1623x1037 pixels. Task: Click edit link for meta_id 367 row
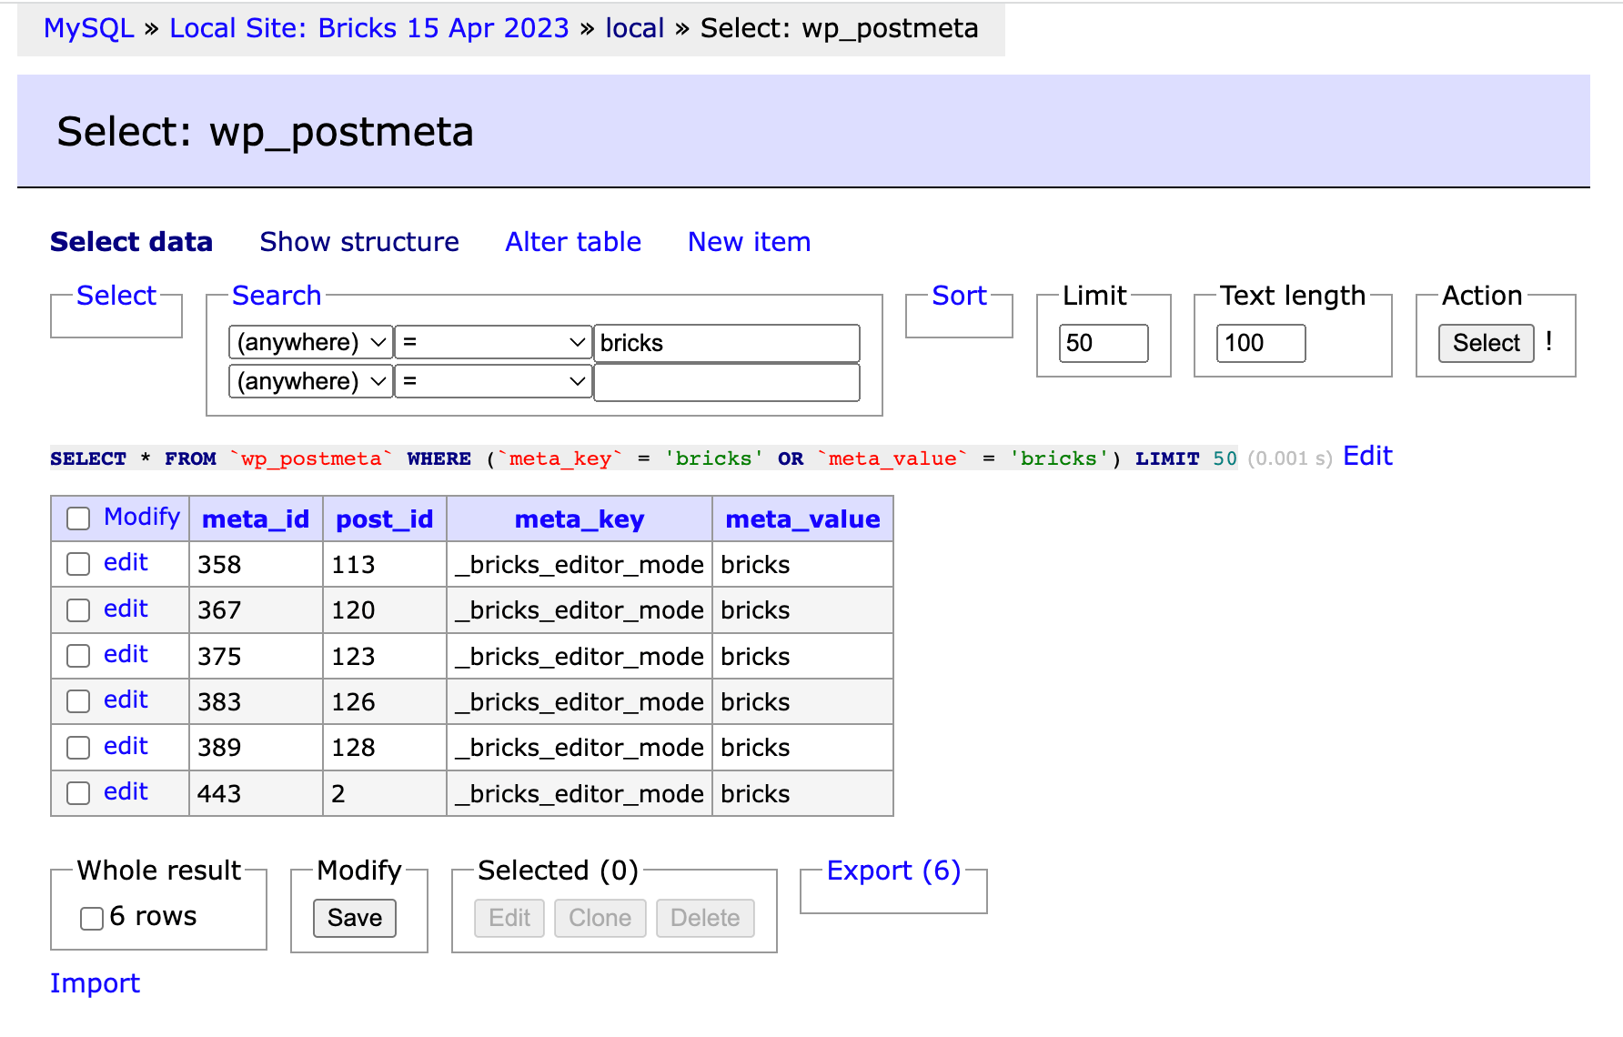126,609
